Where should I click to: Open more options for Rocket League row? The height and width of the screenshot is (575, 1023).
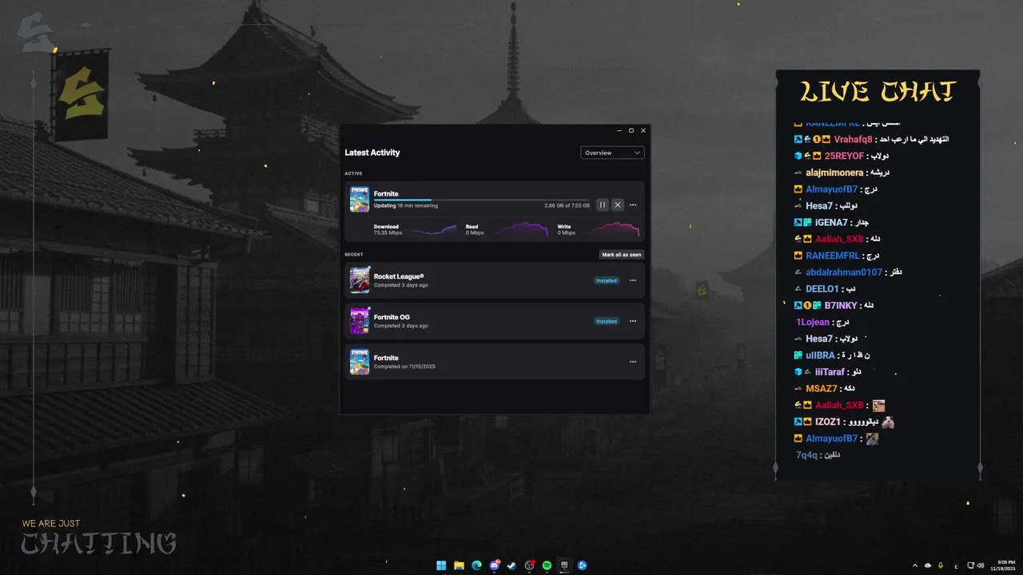[633, 280]
